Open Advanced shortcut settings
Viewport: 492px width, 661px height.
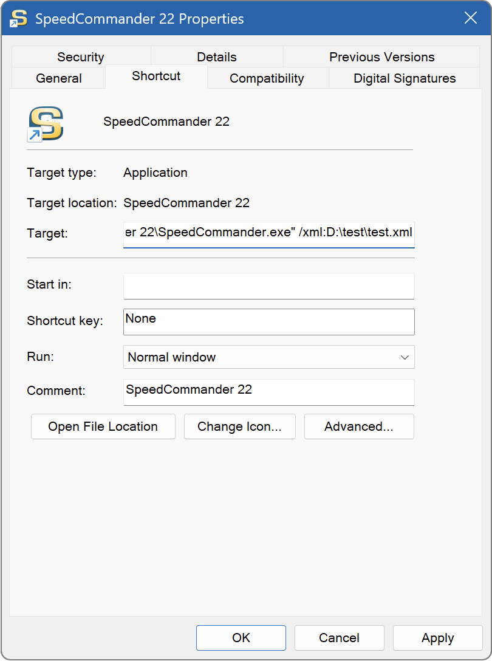tap(359, 426)
